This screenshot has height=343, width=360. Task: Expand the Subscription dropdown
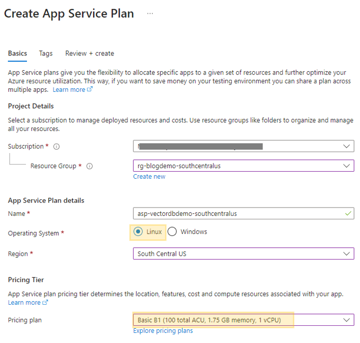pyautogui.click(x=243, y=146)
